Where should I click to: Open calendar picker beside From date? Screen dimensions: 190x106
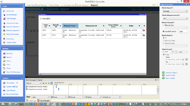coord(187,59)
